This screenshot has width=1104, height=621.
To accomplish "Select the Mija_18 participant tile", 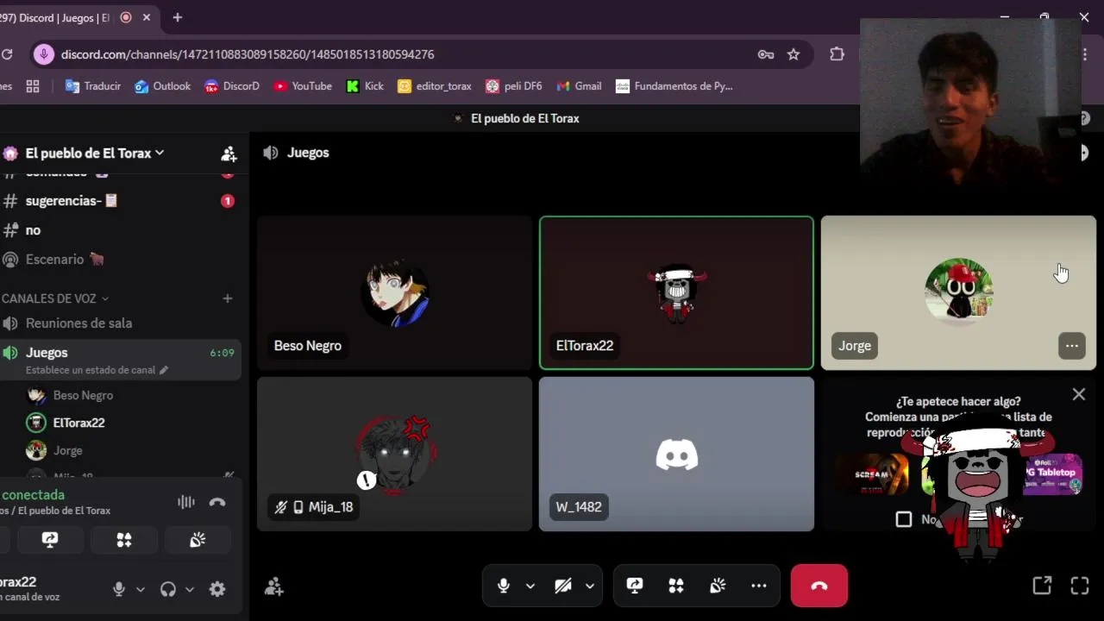I will click(x=394, y=454).
